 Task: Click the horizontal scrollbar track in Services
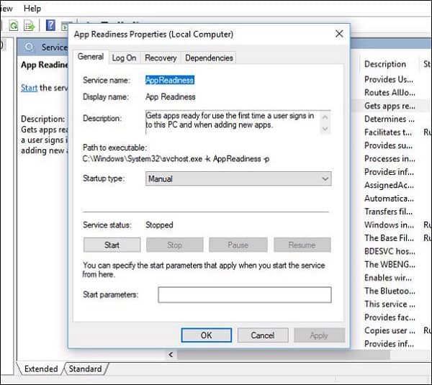point(284,355)
